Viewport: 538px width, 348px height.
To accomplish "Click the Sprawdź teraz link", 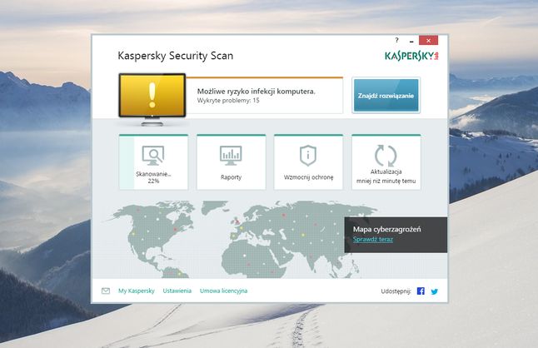I will 372,239.
